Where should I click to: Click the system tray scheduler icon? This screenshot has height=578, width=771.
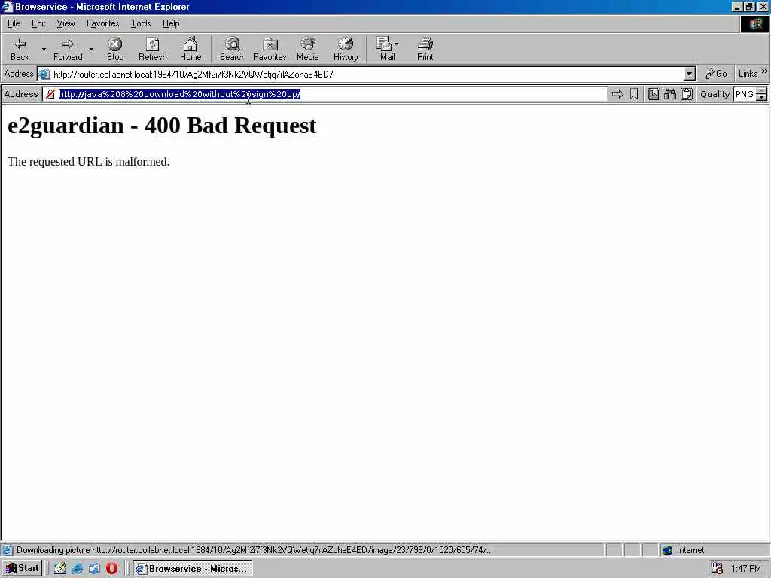(x=717, y=569)
